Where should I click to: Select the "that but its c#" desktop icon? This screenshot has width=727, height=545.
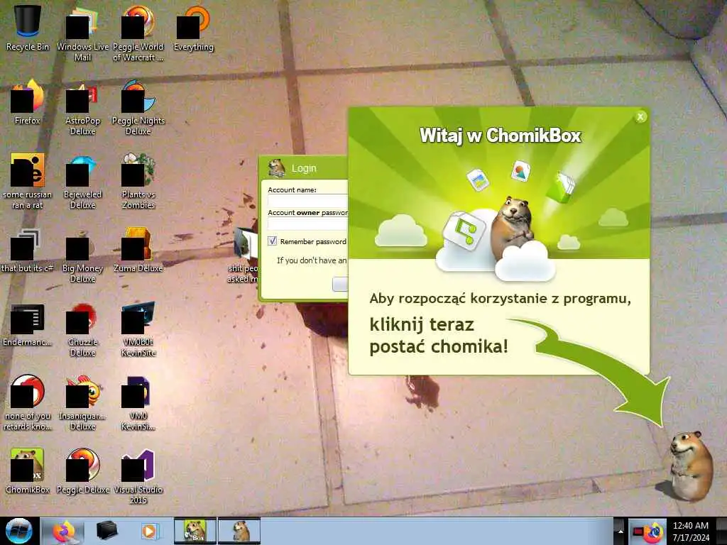pyautogui.click(x=28, y=251)
